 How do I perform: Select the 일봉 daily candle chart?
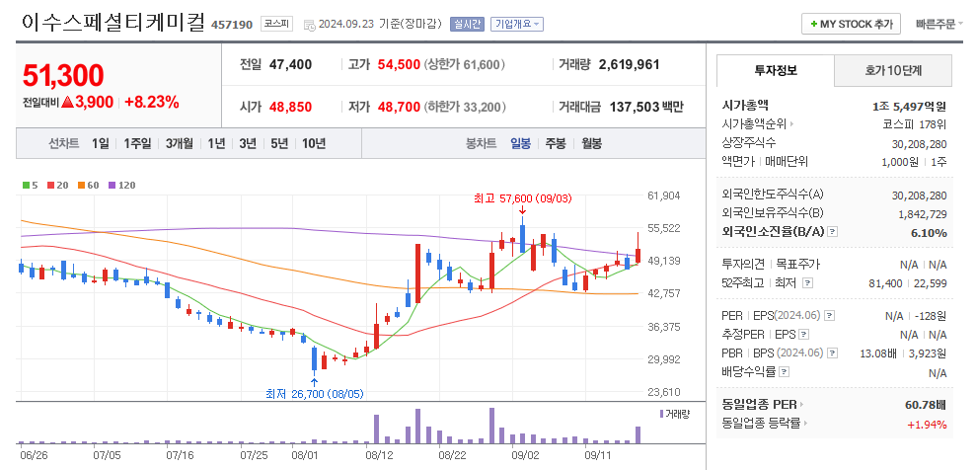pyautogui.click(x=520, y=144)
